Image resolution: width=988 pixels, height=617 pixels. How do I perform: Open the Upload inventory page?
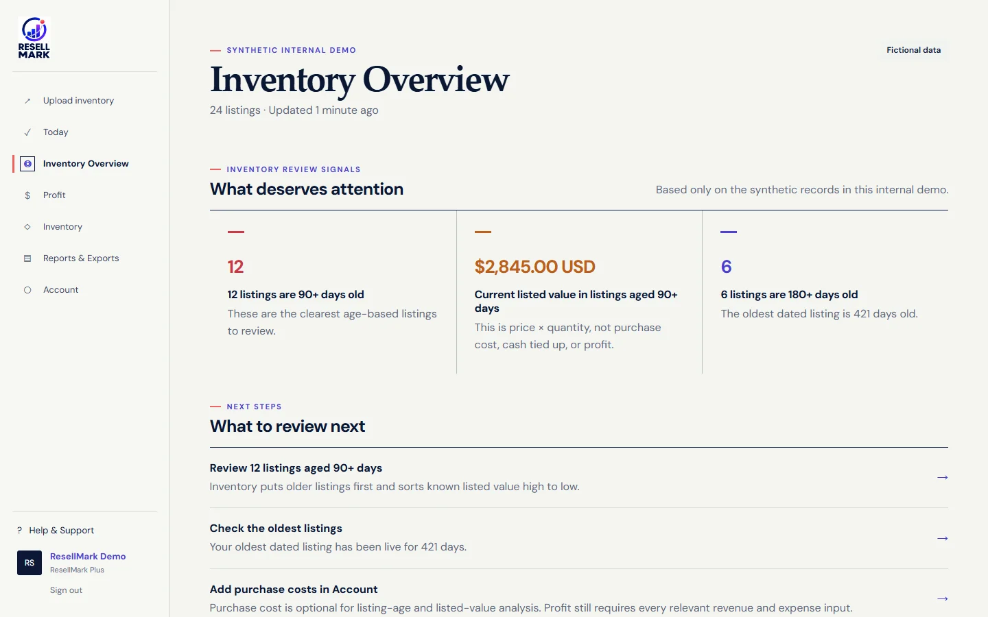85,101
